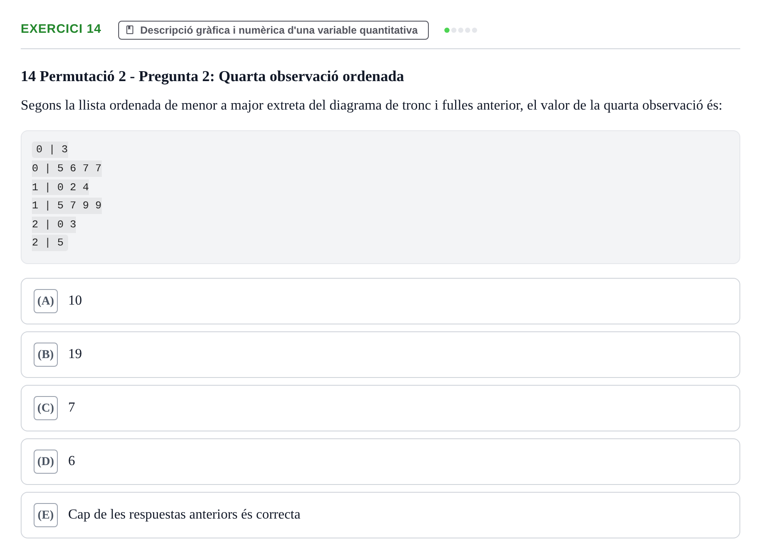Select answer option (B) 19
Image resolution: width=761 pixels, height=560 pixels.
380,355
